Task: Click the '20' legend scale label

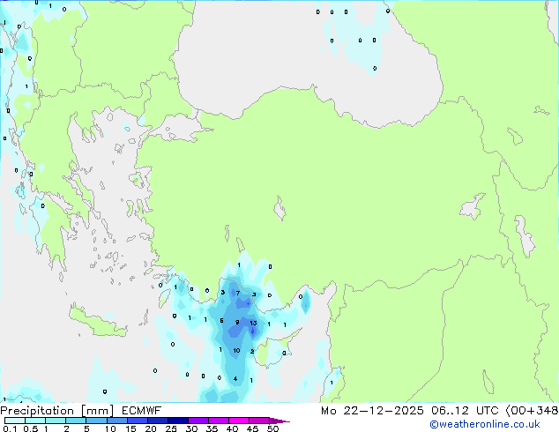Action: (151, 428)
